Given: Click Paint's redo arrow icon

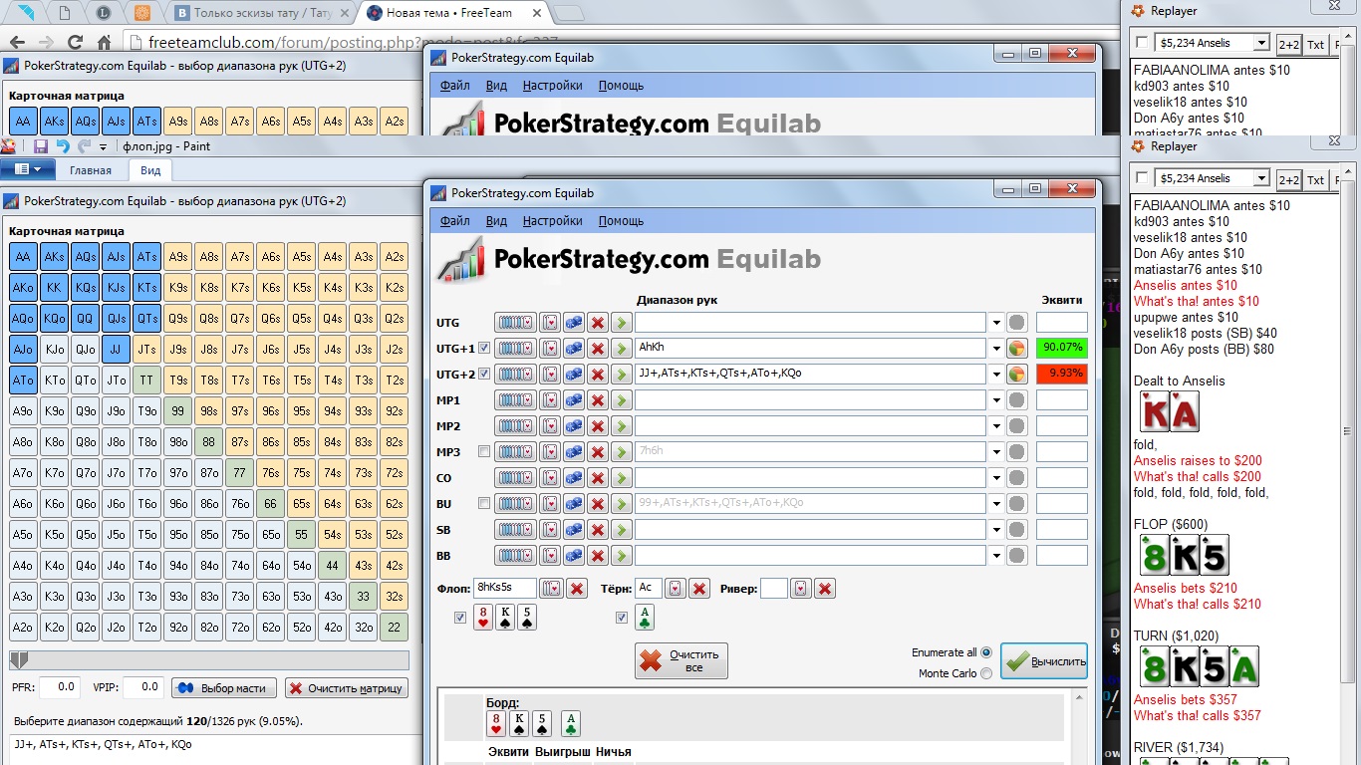Looking at the screenshot, I should tap(85, 146).
